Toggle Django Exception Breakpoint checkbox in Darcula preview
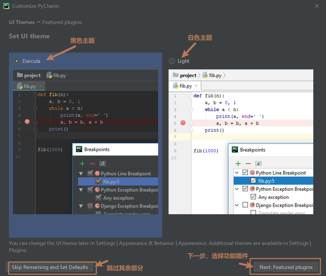The image size is (326, 276). click(x=90, y=206)
